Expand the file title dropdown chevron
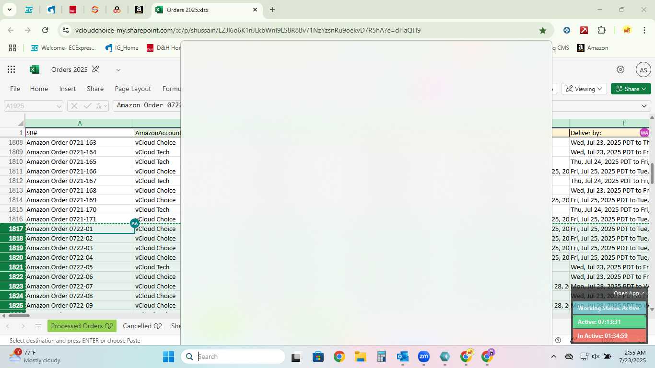This screenshot has width=655, height=368. [118, 70]
